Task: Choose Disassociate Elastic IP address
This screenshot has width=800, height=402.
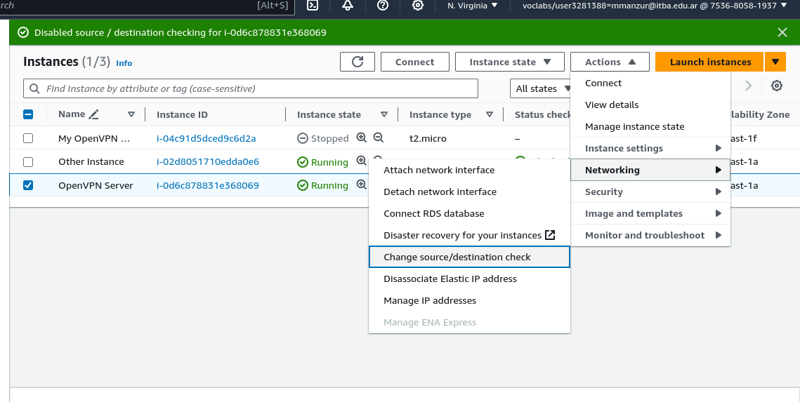Action: tap(469, 279)
